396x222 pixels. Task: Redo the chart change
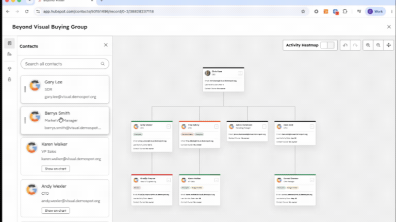pos(355,45)
